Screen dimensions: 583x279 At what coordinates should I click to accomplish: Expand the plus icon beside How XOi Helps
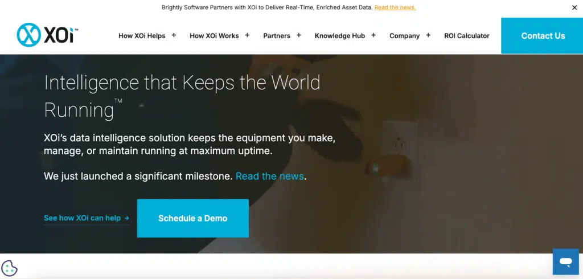point(174,35)
